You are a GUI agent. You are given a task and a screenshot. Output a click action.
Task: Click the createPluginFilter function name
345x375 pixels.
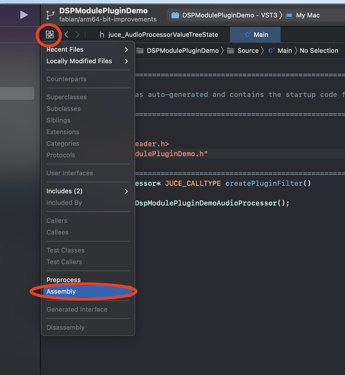tap(264, 183)
